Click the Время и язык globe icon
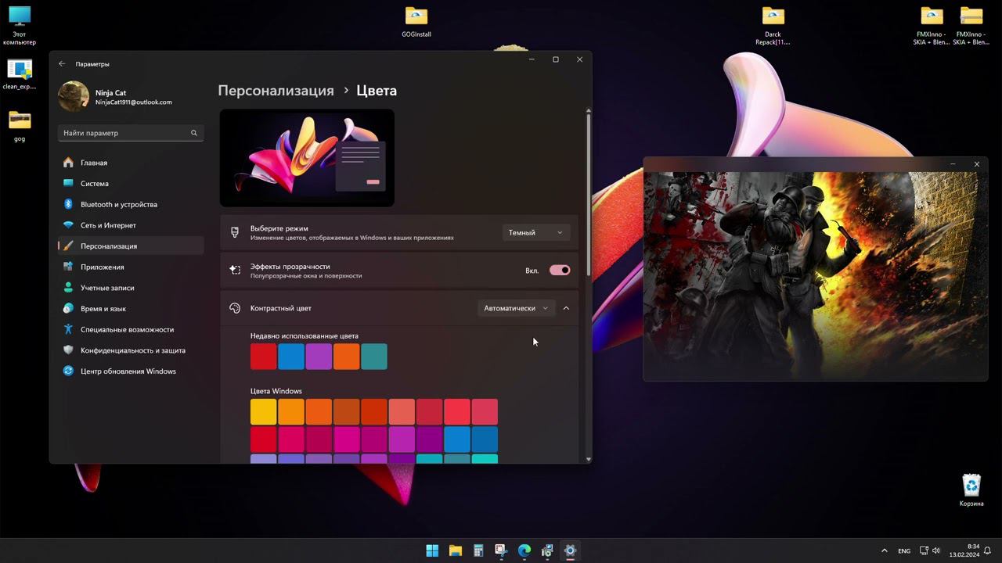The height and width of the screenshot is (563, 1002). (68, 309)
